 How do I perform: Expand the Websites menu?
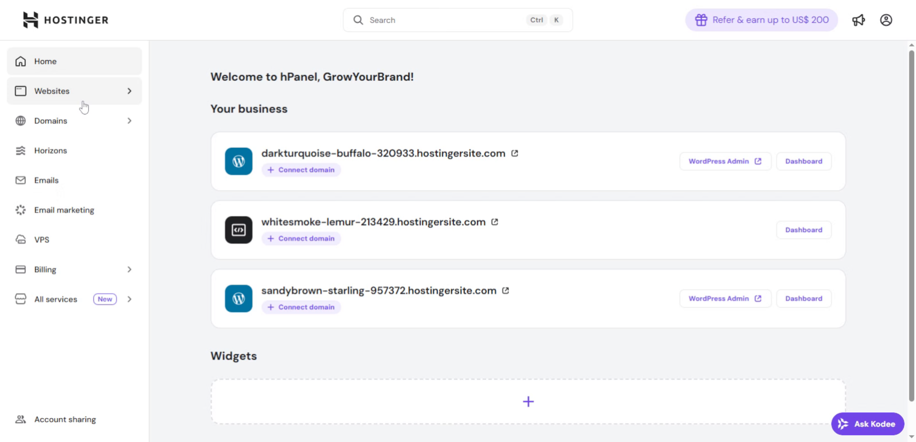129,91
